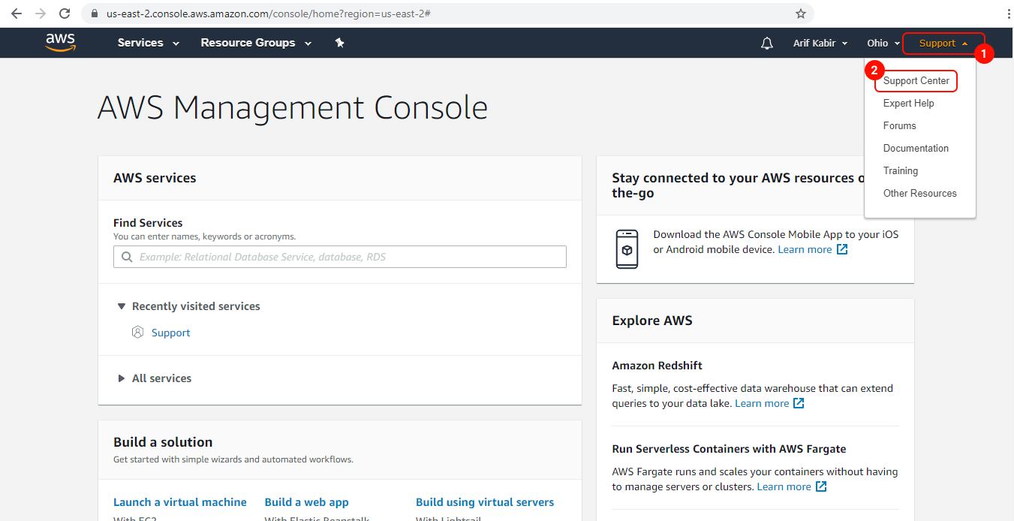Click the padlock icon in the address bar

(94, 14)
